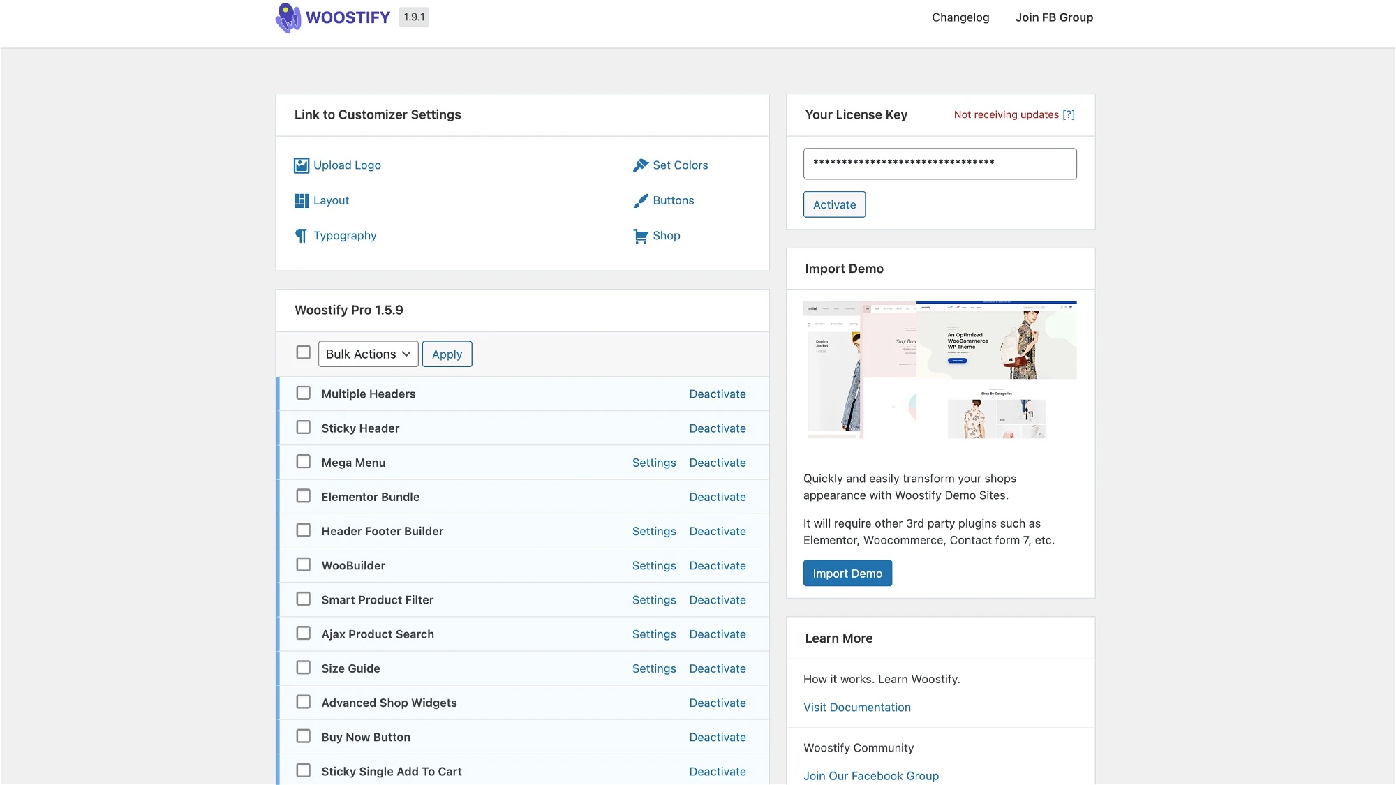
Task: Open Visit Documentation link
Action: coord(857,707)
